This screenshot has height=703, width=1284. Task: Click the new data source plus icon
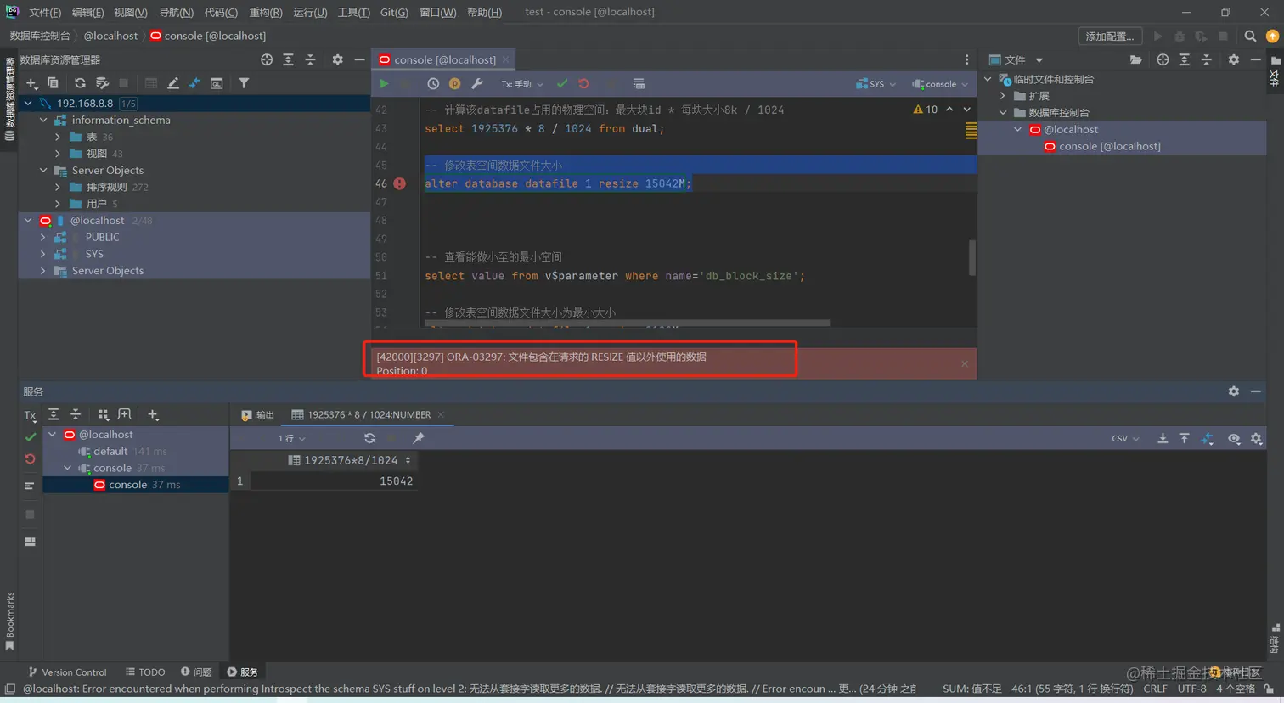pos(31,83)
